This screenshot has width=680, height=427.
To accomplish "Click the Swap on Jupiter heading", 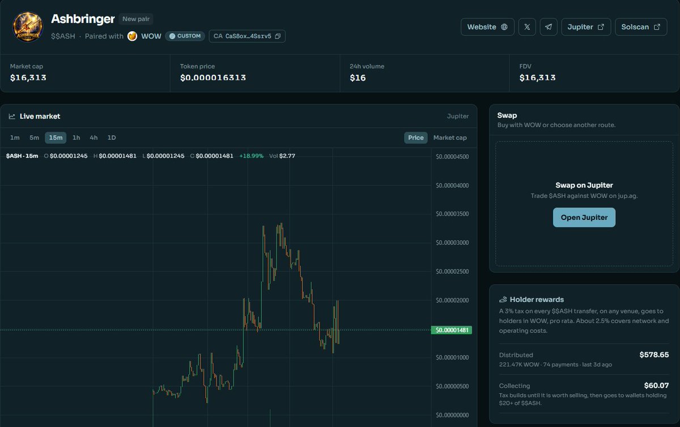I will [x=584, y=185].
